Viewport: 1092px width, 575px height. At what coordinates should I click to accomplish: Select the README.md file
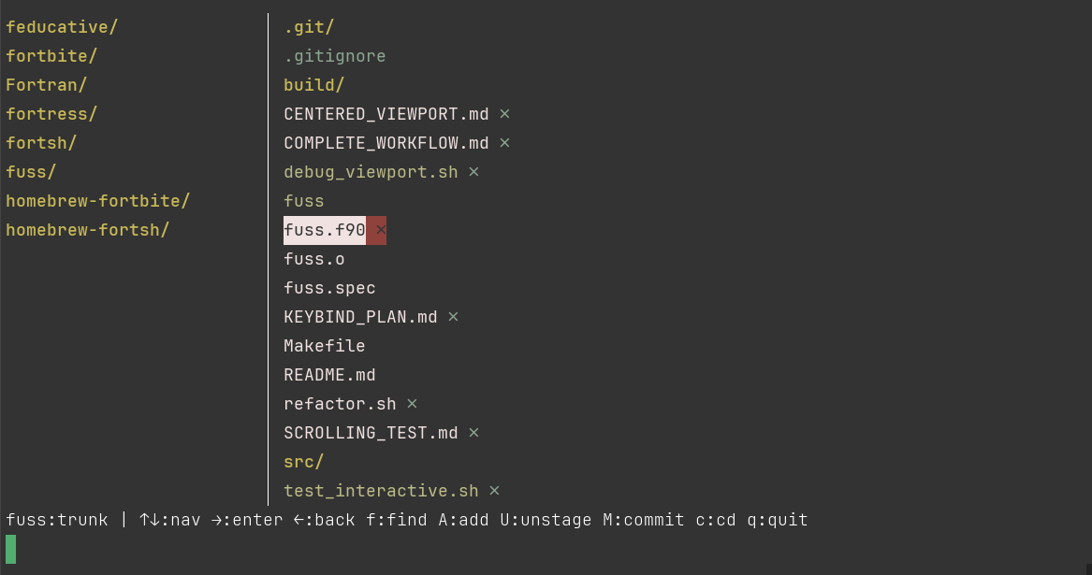point(329,375)
